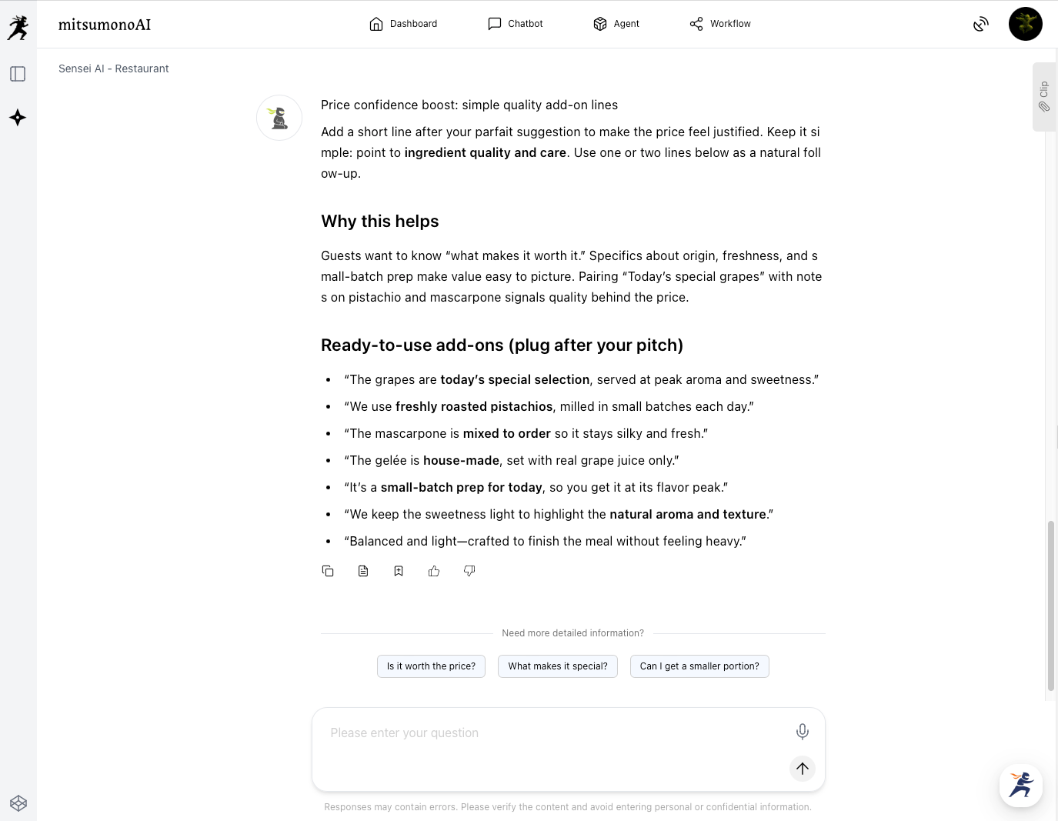
Task: Bookmark this chat response
Action: click(399, 571)
